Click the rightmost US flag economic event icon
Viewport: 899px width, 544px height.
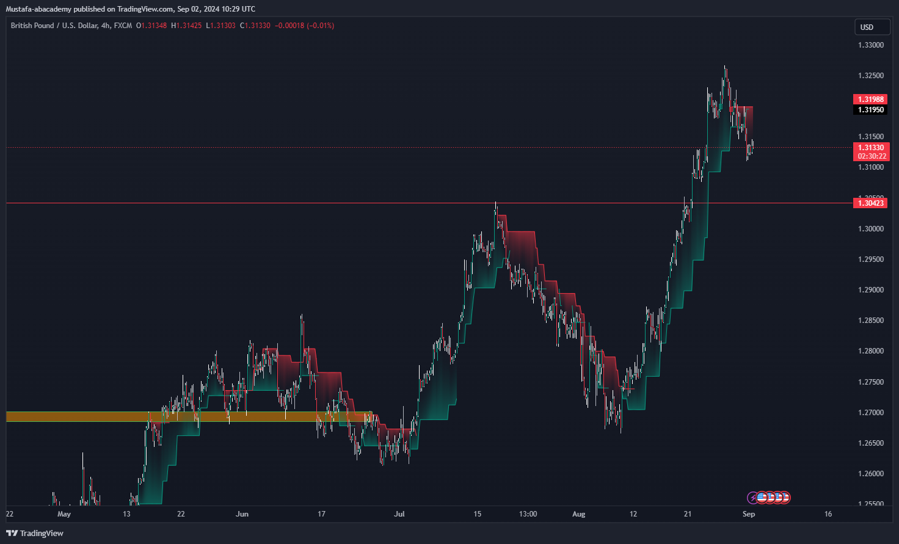785,498
